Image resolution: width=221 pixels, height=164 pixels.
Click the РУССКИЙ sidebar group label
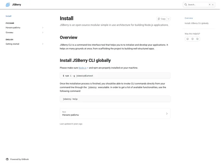pos(10,23)
